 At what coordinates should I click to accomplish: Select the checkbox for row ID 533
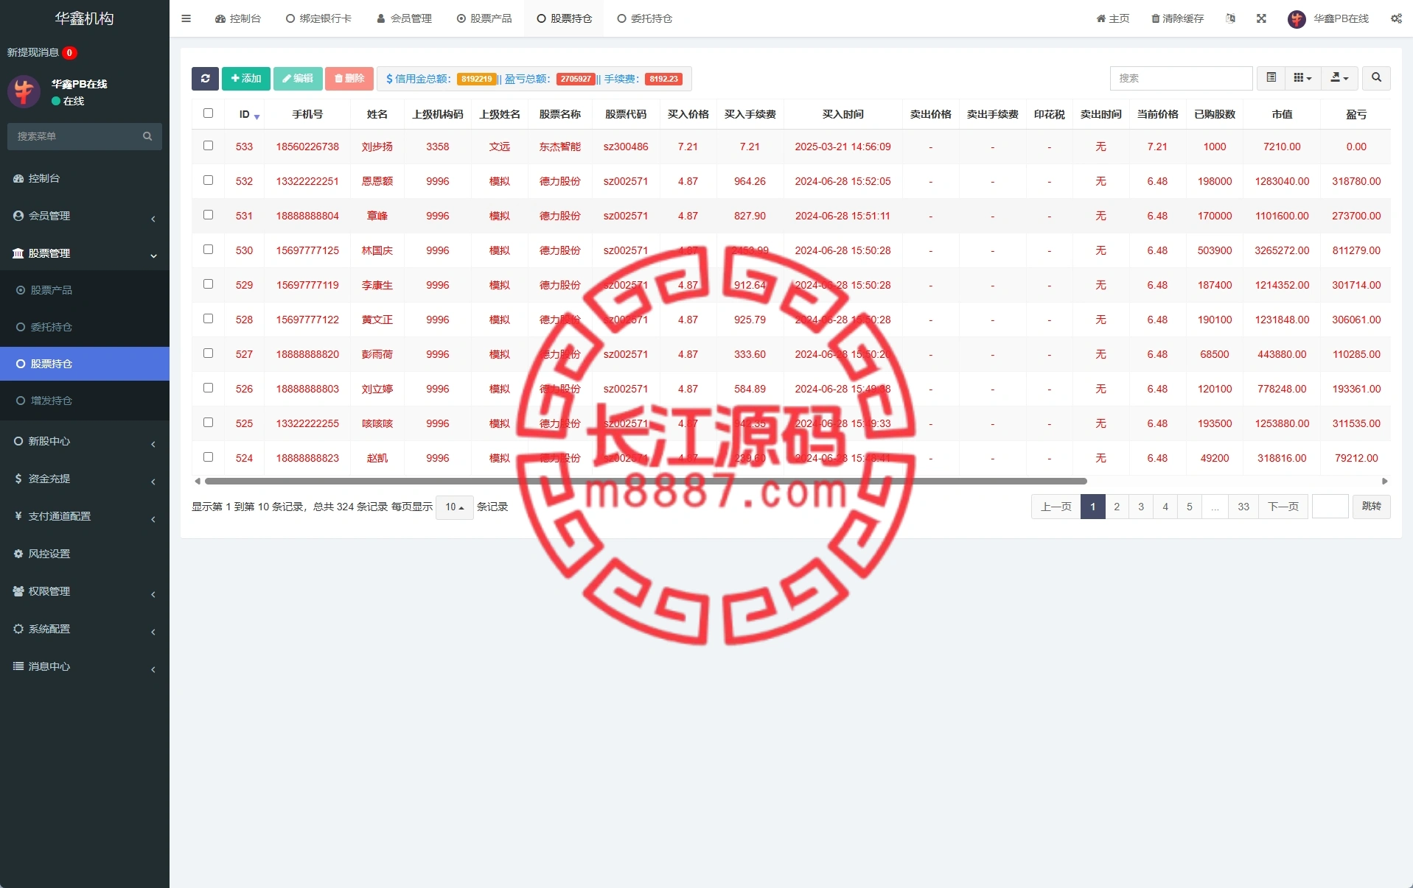tap(208, 146)
